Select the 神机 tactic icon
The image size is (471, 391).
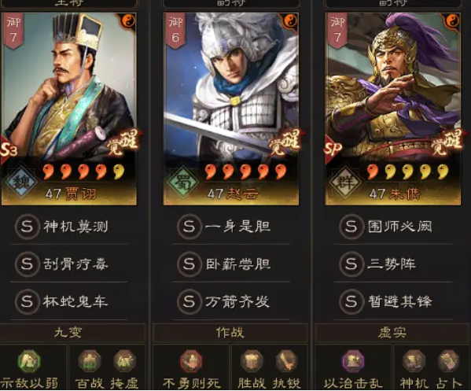(x=414, y=360)
